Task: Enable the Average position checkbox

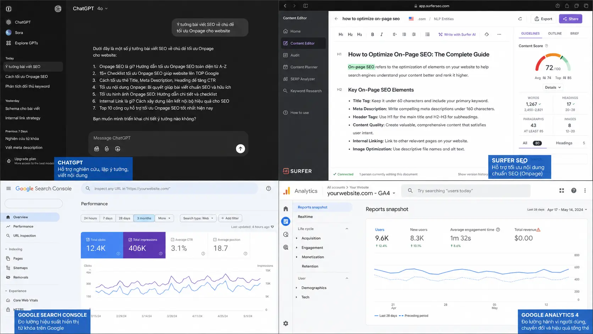Action: (215, 240)
